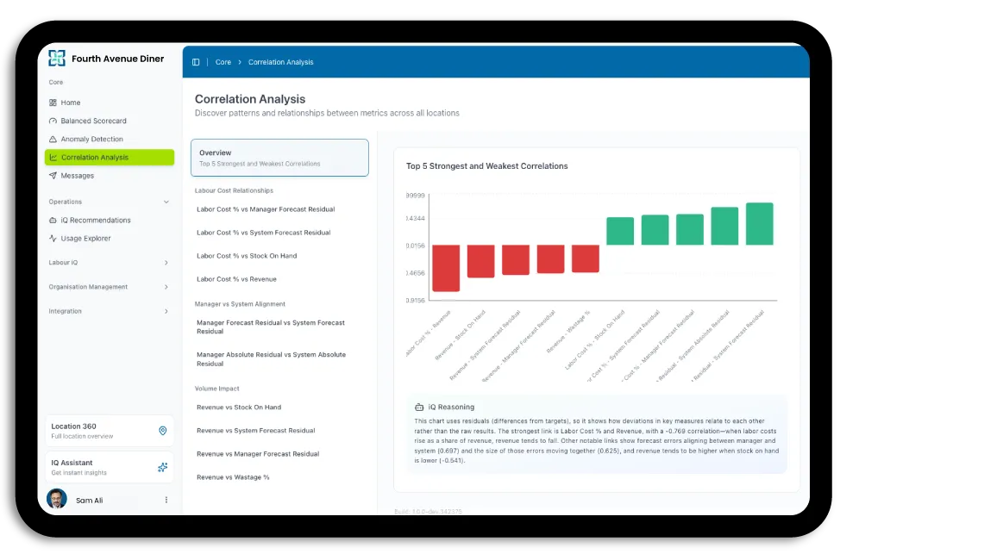This screenshot has width=1003, height=554.
Task: Collapse the Operations section chevron
Action: pyautogui.click(x=166, y=202)
